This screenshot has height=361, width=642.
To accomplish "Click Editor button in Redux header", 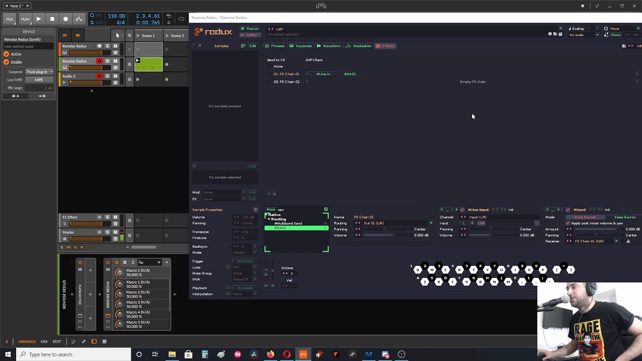I will click(x=249, y=35).
